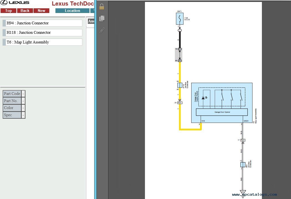Viewport: 291px width, 199px height.
Task: Click the GND3 terminal label
Action: [246, 121]
